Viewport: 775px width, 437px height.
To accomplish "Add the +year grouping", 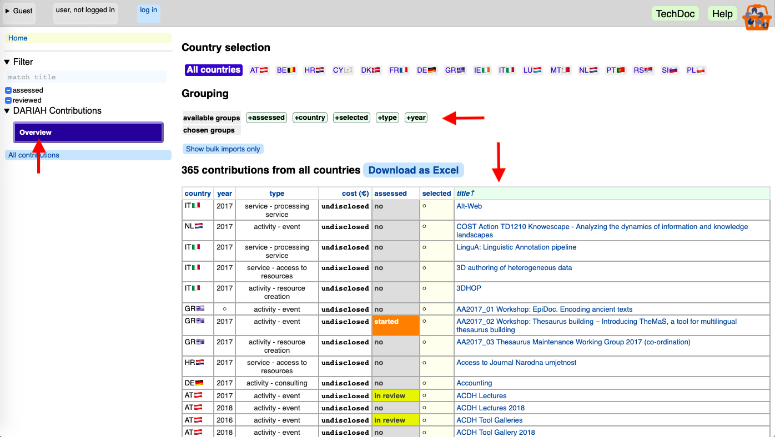I will pyautogui.click(x=416, y=118).
